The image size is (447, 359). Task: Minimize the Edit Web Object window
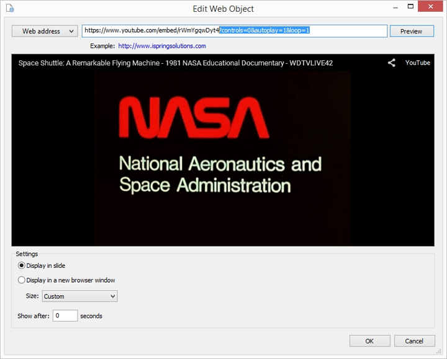[x=395, y=7]
